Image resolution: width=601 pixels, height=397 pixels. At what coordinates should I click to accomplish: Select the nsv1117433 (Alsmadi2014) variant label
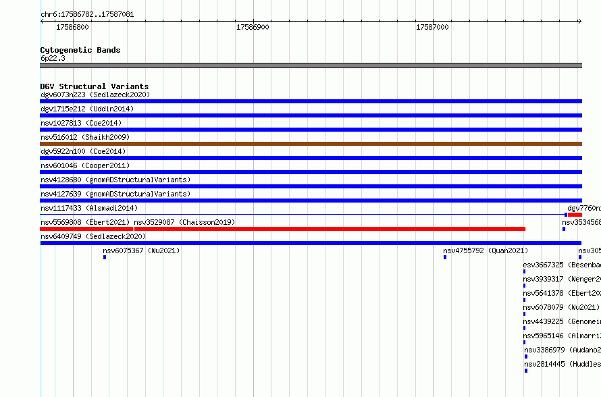pos(89,208)
